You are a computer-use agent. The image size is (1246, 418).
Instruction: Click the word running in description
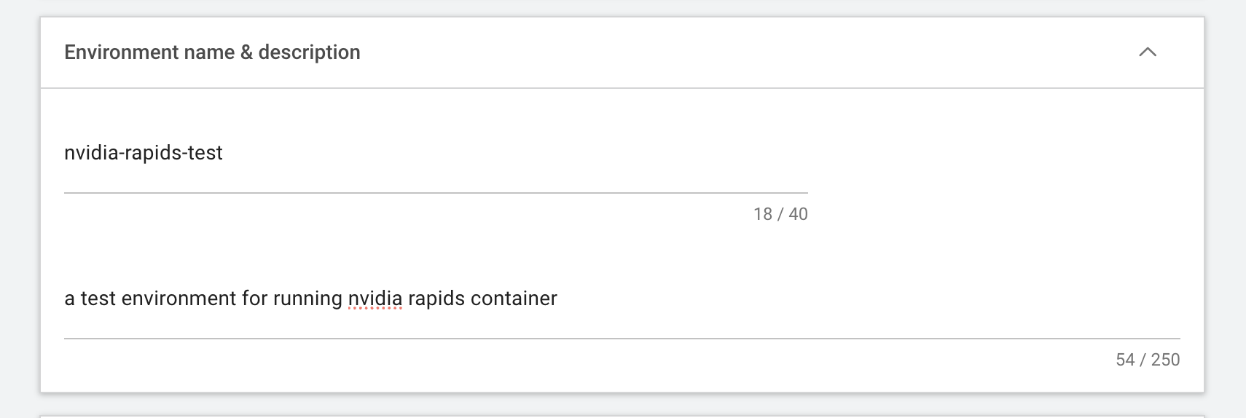pyautogui.click(x=307, y=299)
